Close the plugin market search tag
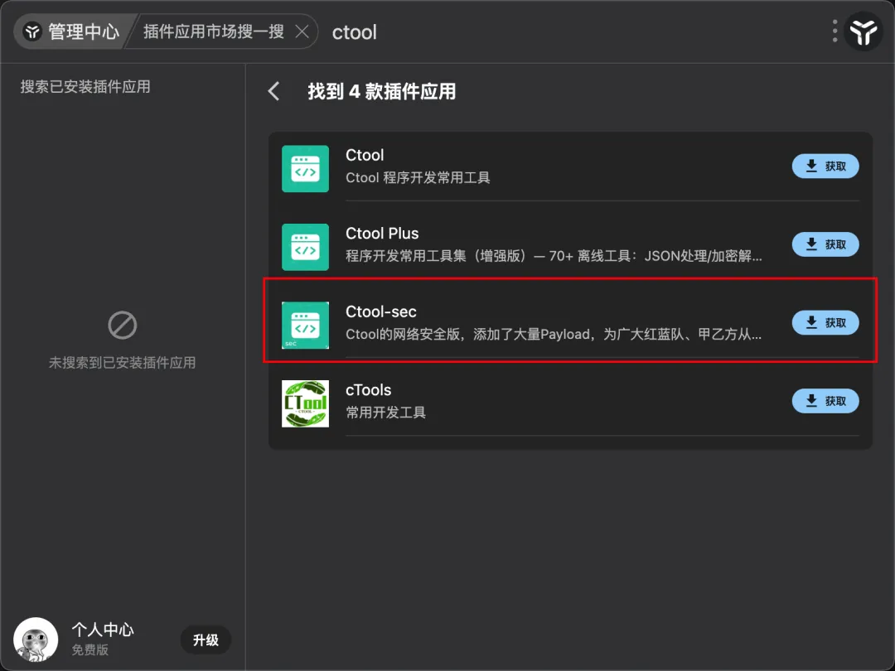 302,31
